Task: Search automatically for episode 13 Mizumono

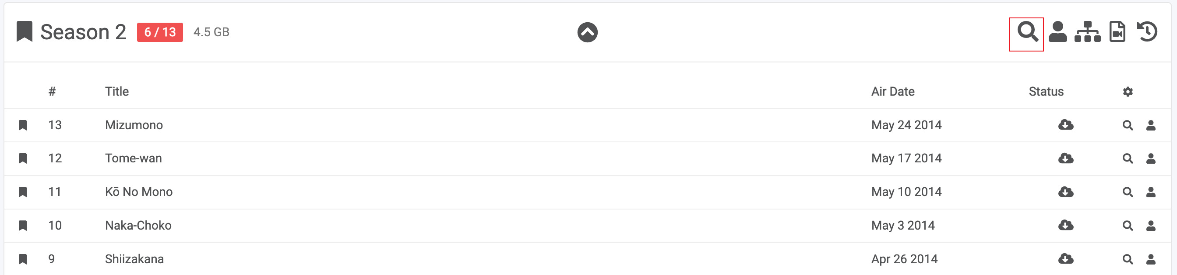Action: [x=1128, y=126]
